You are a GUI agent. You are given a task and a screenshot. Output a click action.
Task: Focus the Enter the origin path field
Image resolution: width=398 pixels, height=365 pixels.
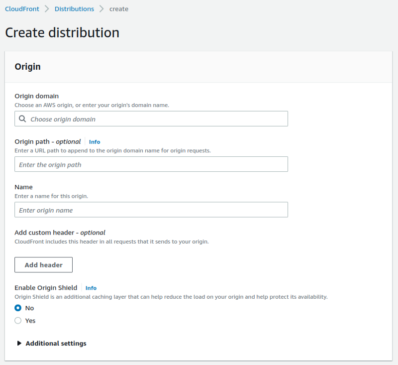tap(151, 164)
